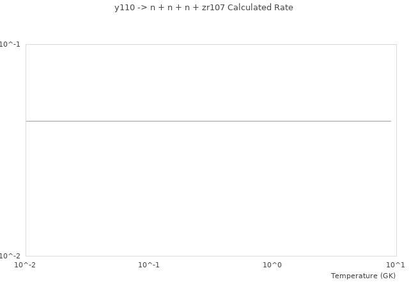Click the 10^-1 label on y-axis
Image resolution: width=409 pixels, height=307 pixels.
coord(10,44)
